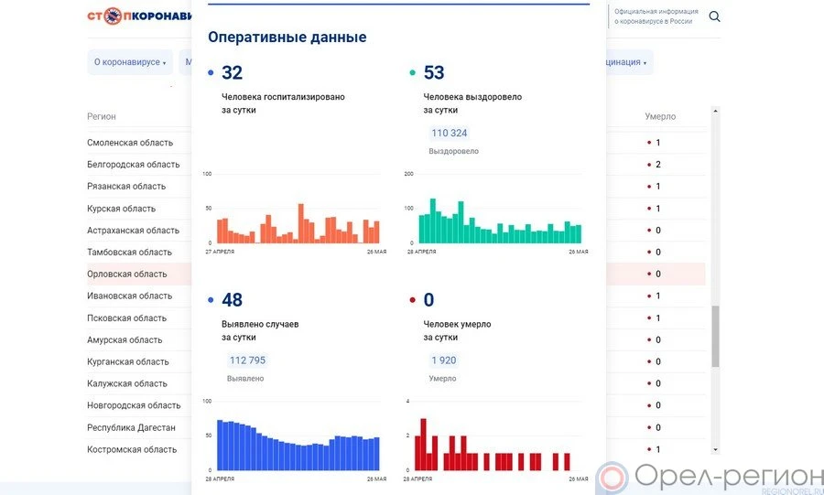Image resolution: width=824 pixels, height=495 pixels.
Task: Select Белгородская область row
Action: tap(134, 165)
